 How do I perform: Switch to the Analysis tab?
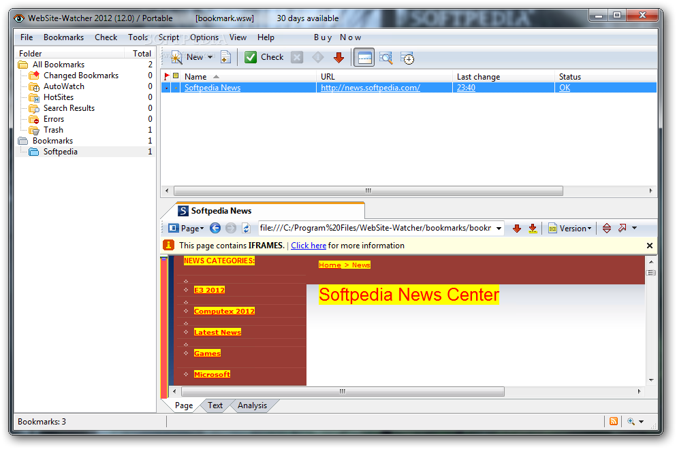[x=252, y=405]
